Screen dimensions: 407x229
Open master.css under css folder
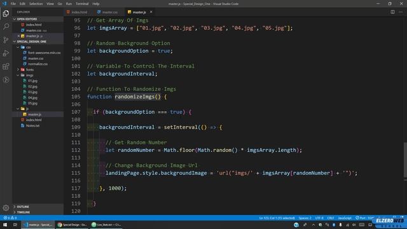pyautogui.click(x=36, y=59)
